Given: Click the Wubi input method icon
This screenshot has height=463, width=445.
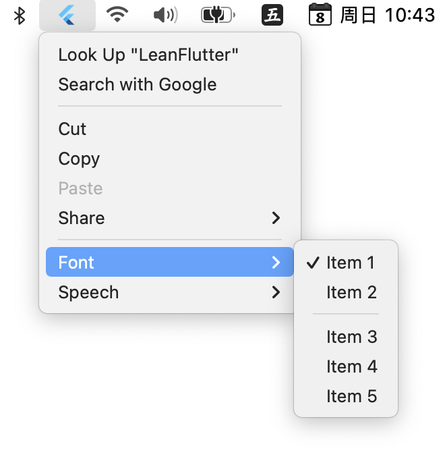Looking at the screenshot, I should 272,15.
